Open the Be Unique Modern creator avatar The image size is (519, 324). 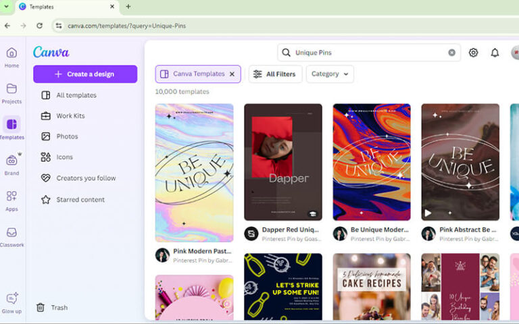pyautogui.click(x=340, y=234)
